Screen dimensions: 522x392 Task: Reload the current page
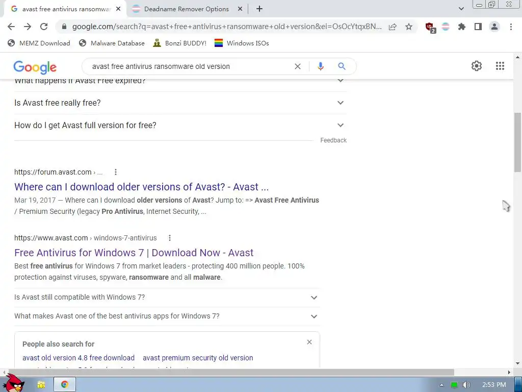(x=44, y=27)
